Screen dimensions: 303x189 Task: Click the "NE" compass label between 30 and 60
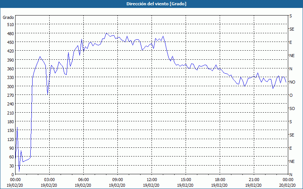292,161
